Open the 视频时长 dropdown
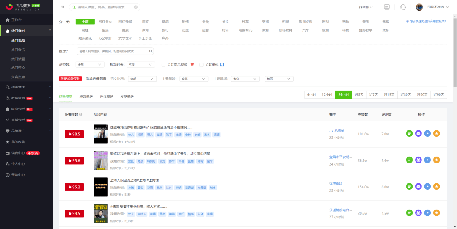Viewport: 457px width, 229px height. [141, 64]
